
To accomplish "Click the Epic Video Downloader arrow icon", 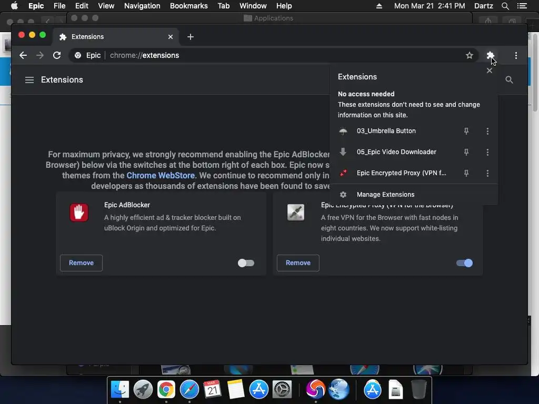I will [343, 152].
